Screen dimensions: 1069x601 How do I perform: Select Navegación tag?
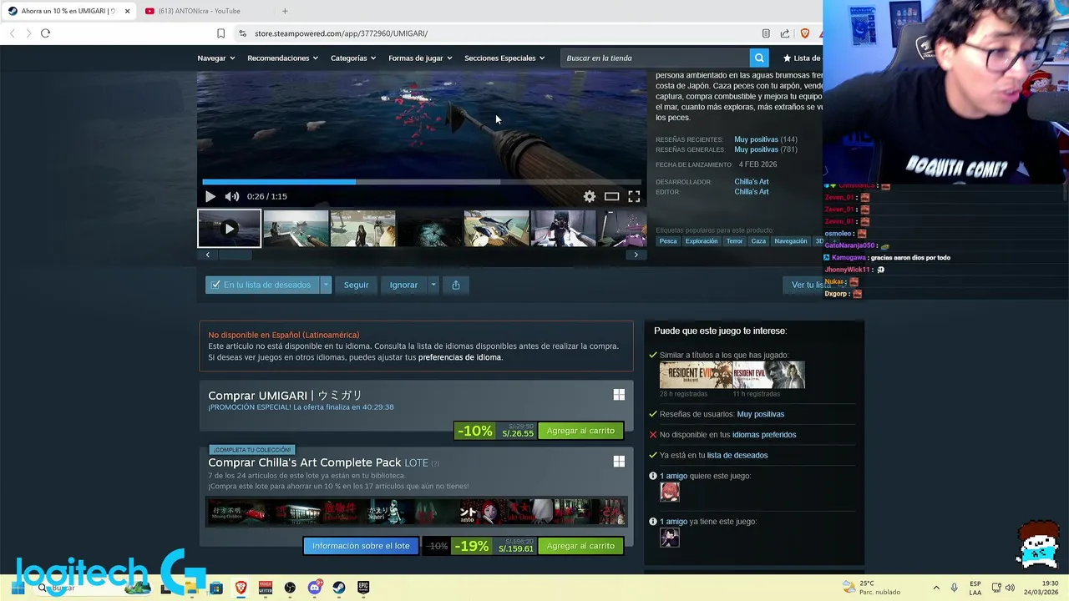pyautogui.click(x=790, y=241)
